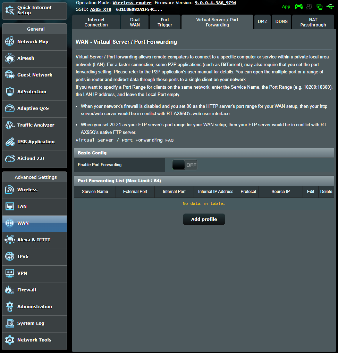Click the General section header
This screenshot has width=338, height=353.
pyautogui.click(x=35, y=29)
